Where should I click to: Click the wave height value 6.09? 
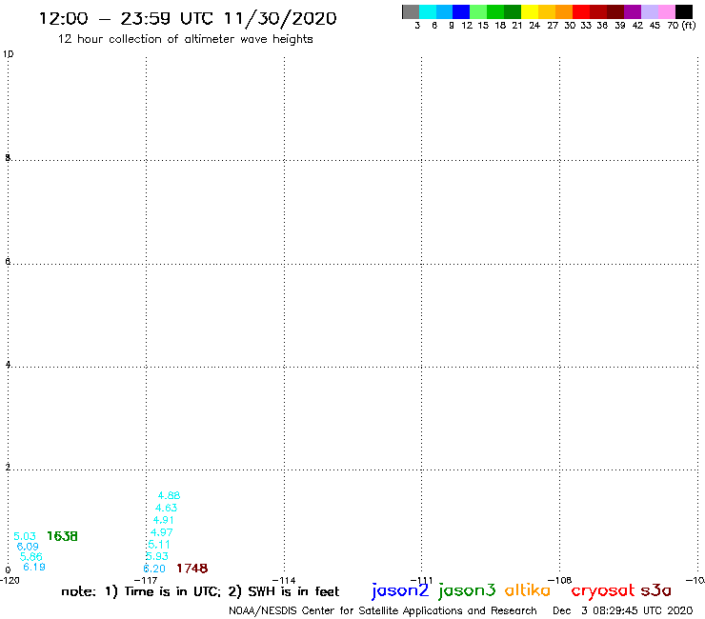(28, 547)
